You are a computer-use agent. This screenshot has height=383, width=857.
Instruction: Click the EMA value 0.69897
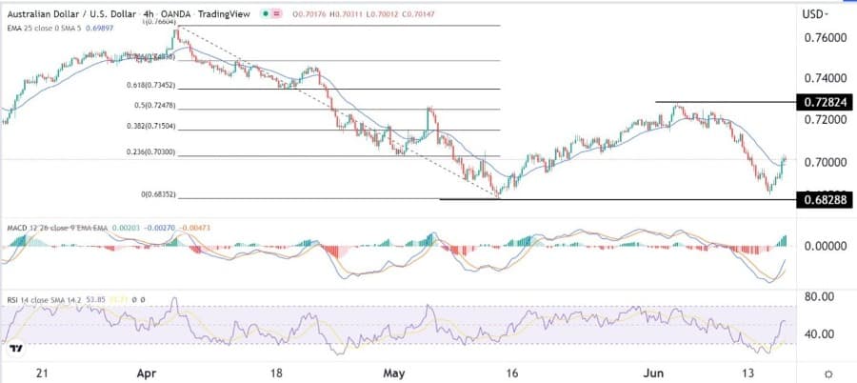[x=100, y=27]
